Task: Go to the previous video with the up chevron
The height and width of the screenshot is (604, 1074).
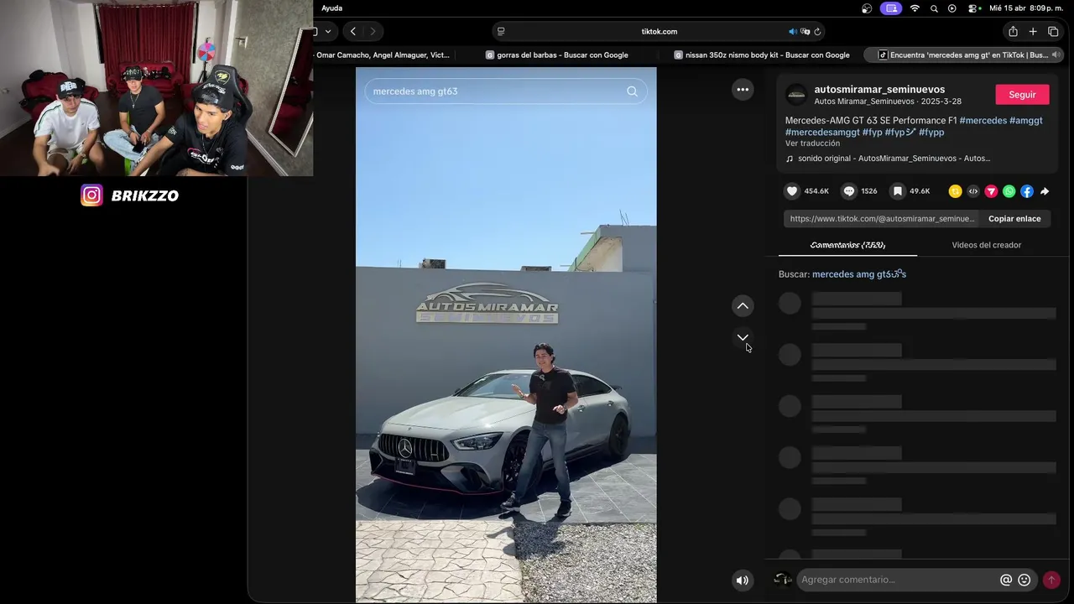Action: (743, 306)
